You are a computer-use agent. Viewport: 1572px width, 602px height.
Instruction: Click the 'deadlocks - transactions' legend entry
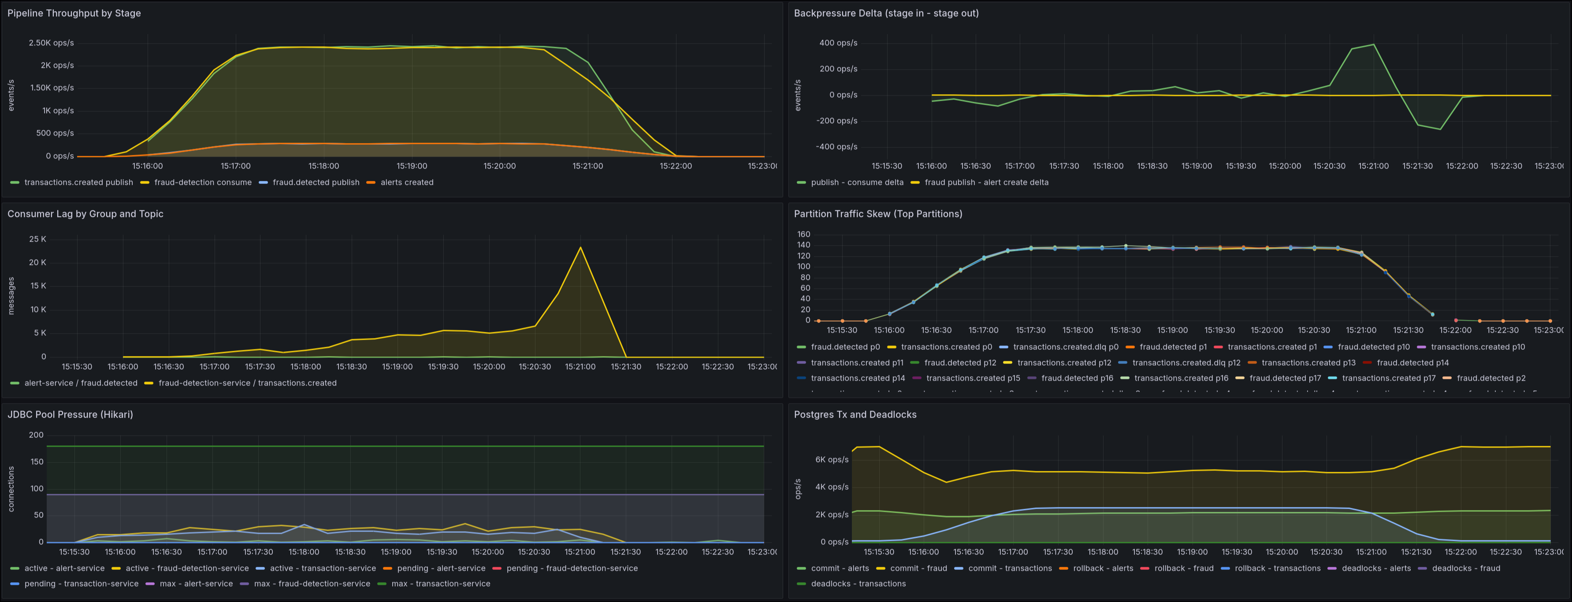point(858,584)
